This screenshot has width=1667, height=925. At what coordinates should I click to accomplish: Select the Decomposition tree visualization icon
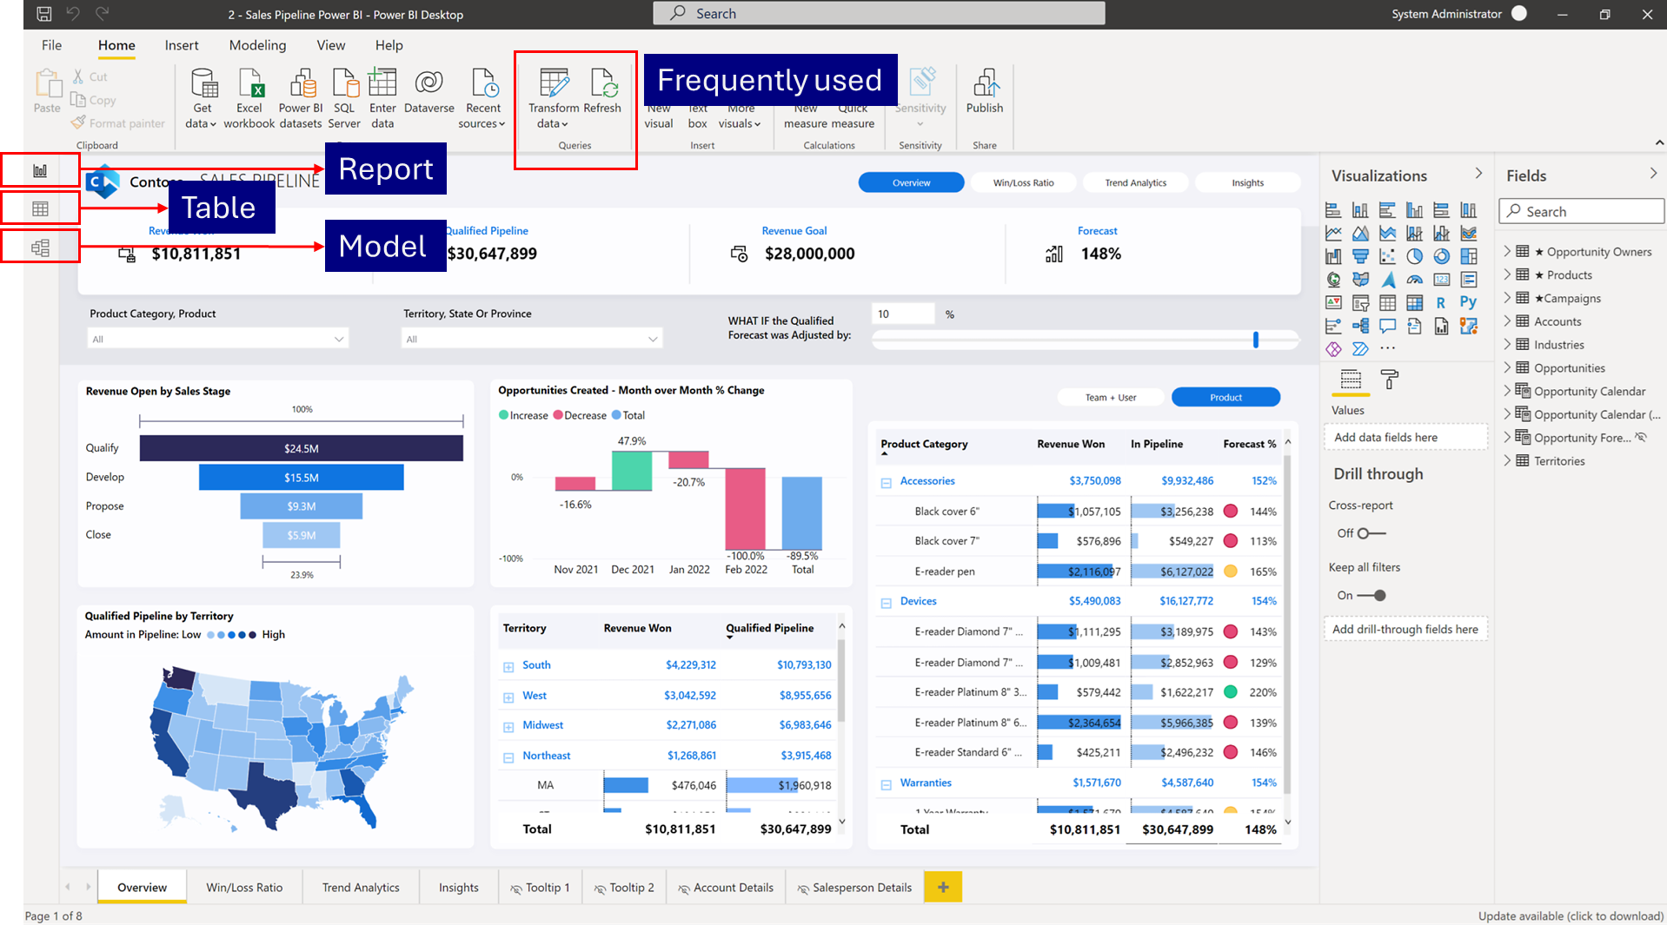tap(1361, 326)
